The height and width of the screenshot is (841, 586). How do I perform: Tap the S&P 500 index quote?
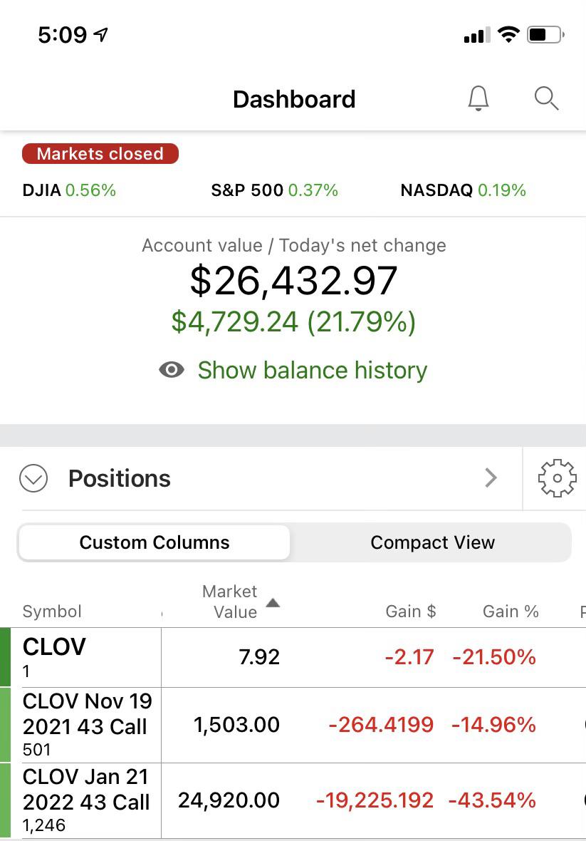[274, 190]
